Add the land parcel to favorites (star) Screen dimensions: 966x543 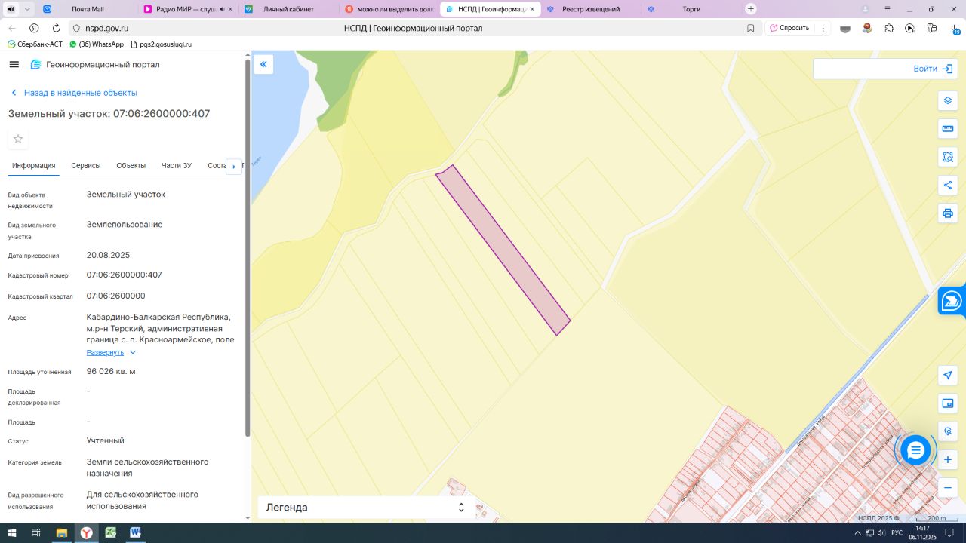coord(18,139)
